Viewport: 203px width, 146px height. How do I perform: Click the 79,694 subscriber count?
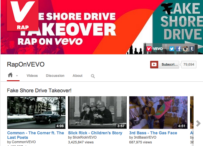coord(189,65)
